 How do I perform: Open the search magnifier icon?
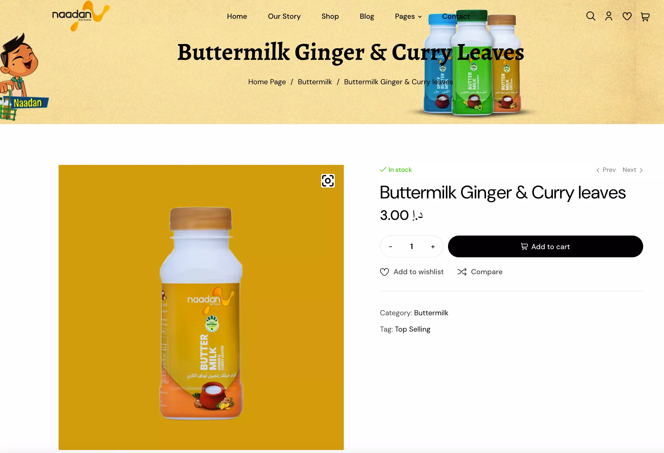pyautogui.click(x=591, y=16)
